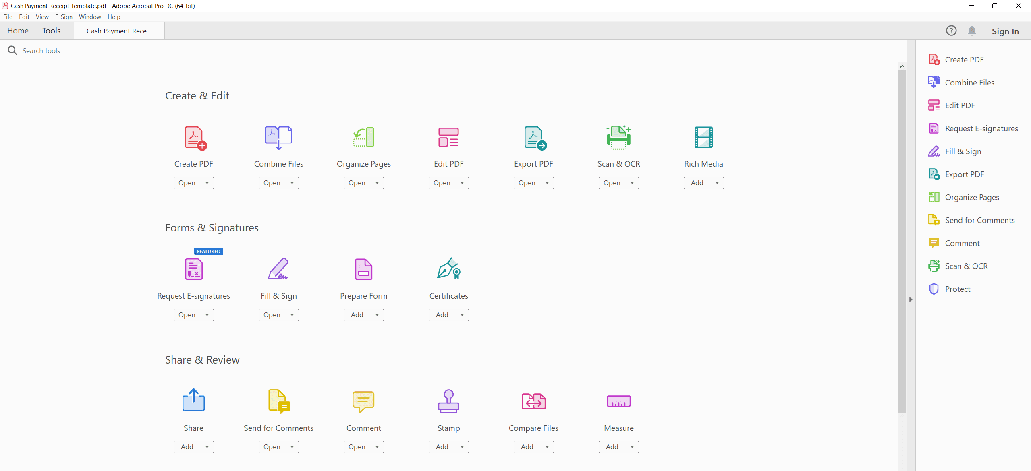Open the Create PDF tool
The image size is (1031, 471).
tap(187, 183)
